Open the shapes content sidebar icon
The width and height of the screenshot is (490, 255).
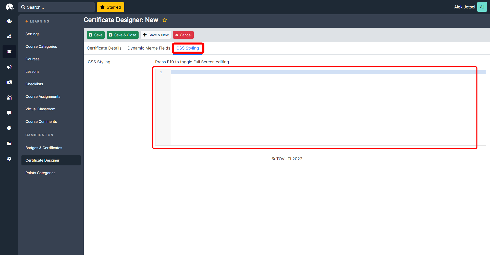9,36
